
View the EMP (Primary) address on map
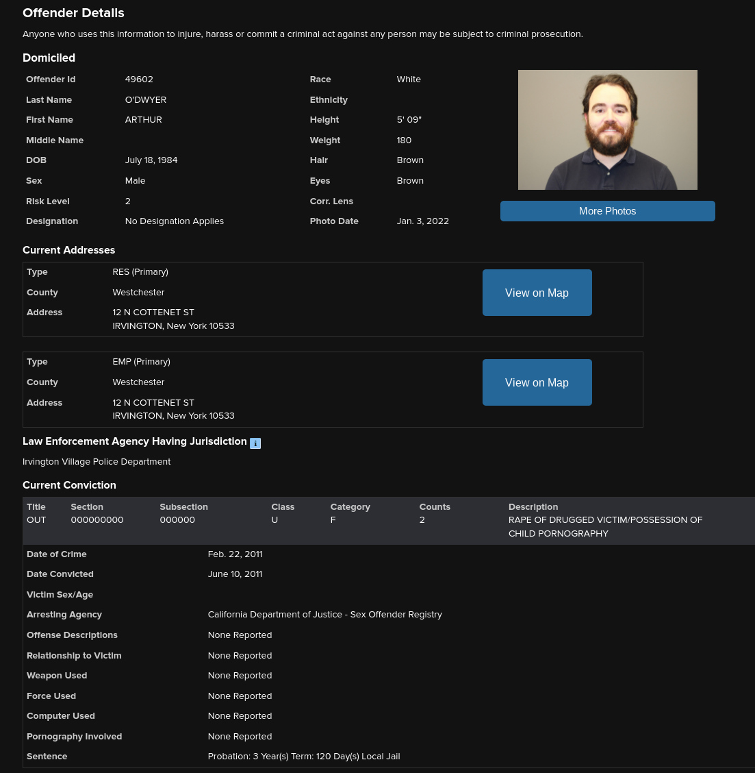[537, 382]
